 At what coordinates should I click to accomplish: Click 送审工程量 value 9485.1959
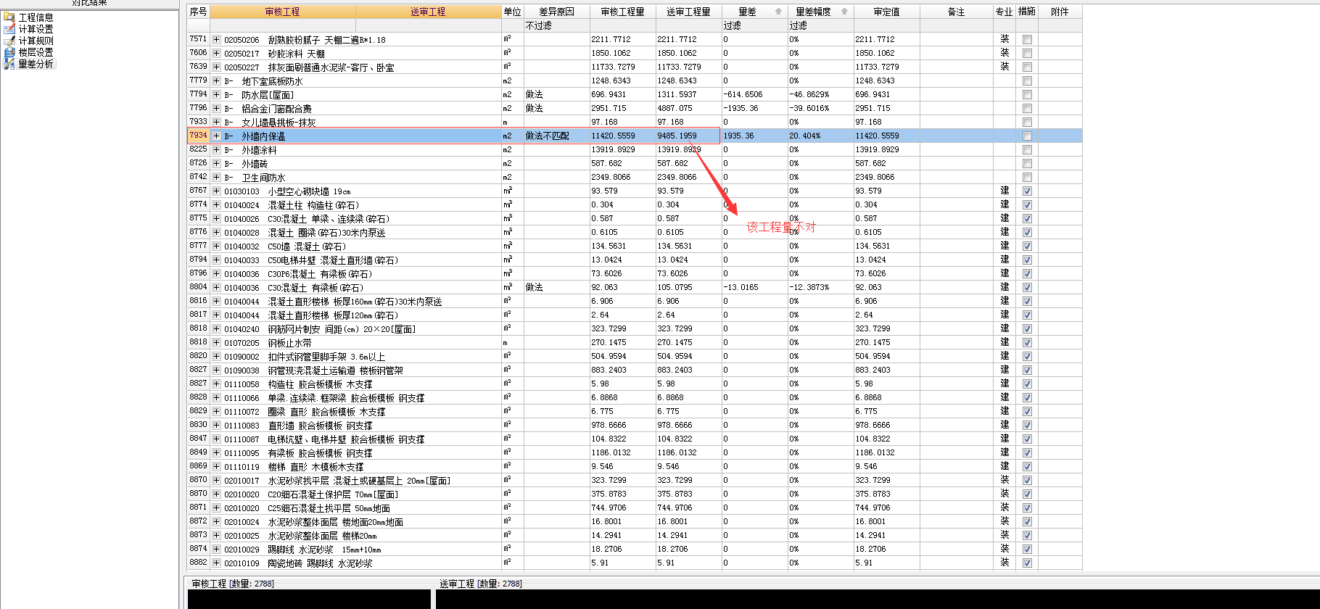[x=688, y=136]
